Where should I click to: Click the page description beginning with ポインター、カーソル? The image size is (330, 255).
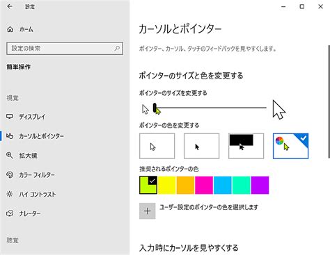tap(207, 49)
